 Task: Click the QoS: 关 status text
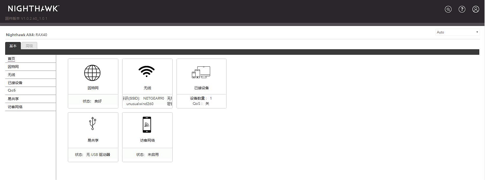point(201,103)
